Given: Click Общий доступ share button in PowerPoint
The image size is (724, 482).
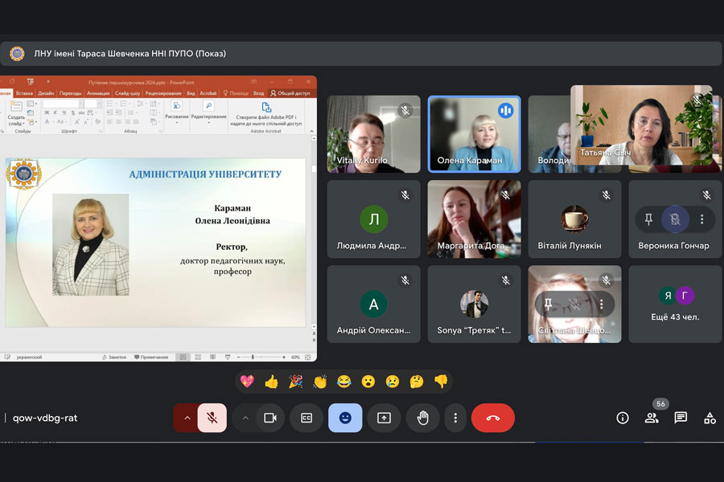Looking at the screenshot, I should pyautogui.click(x=290, y=93).
